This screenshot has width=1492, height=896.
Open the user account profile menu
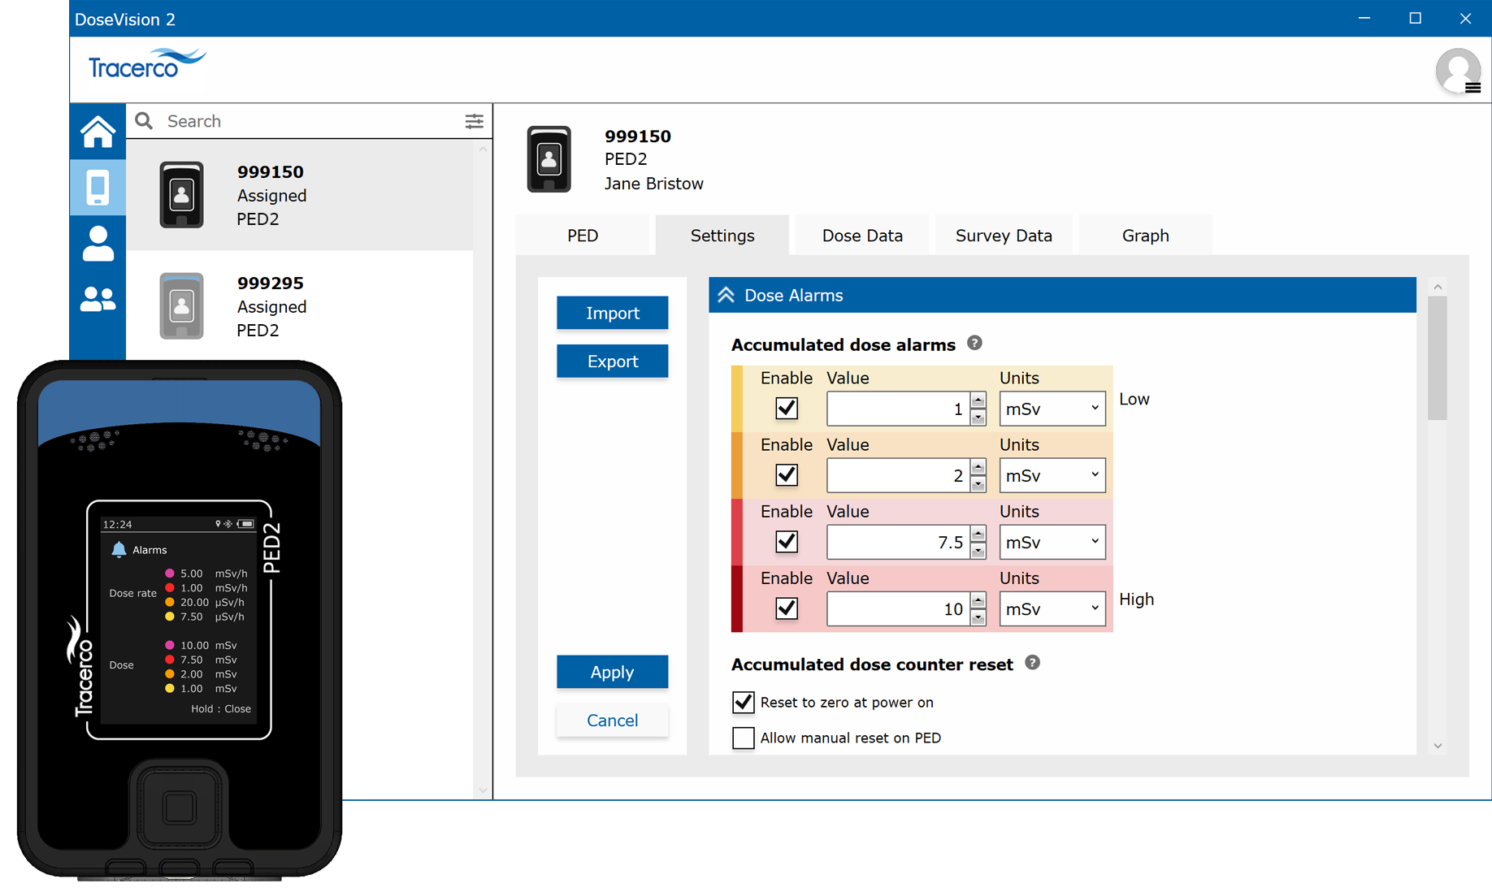pos(1458,71)
